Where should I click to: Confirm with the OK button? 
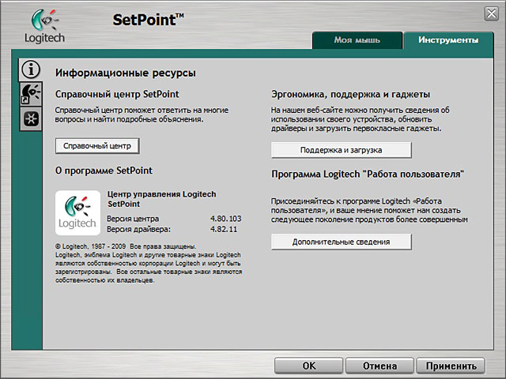(309, 366)
